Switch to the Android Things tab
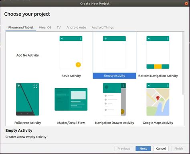The height and width of the screenshot is (154, 190). pyautogui.click(x=103, y=27)
